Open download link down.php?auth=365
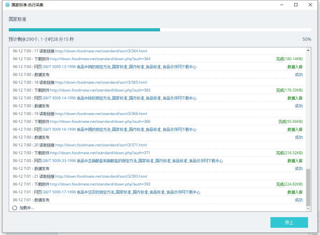 coord(100,90)
